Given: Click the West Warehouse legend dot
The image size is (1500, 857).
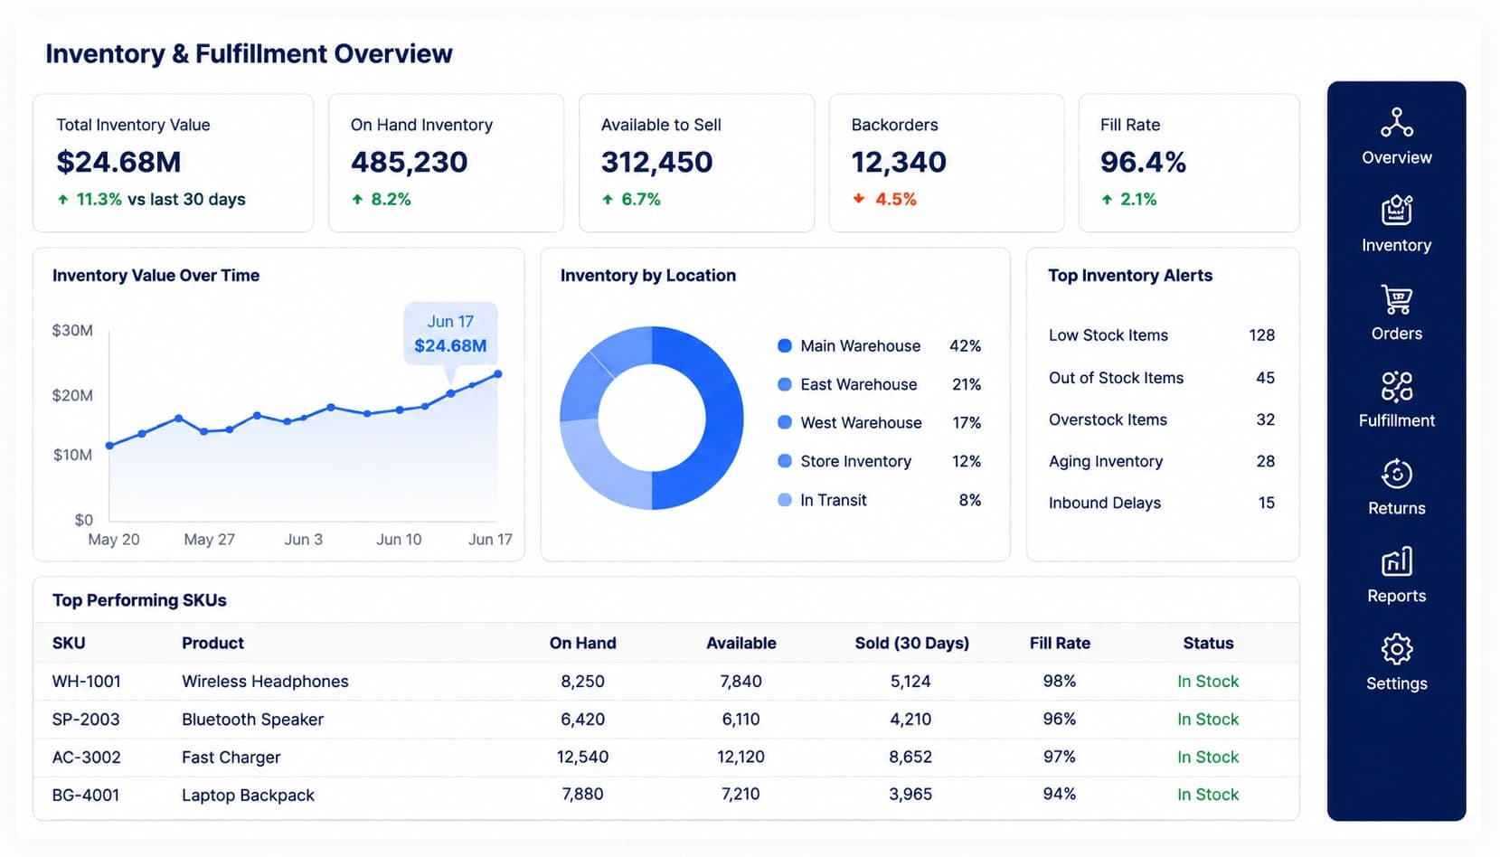Looking at the screenshot, I should 785,422.
